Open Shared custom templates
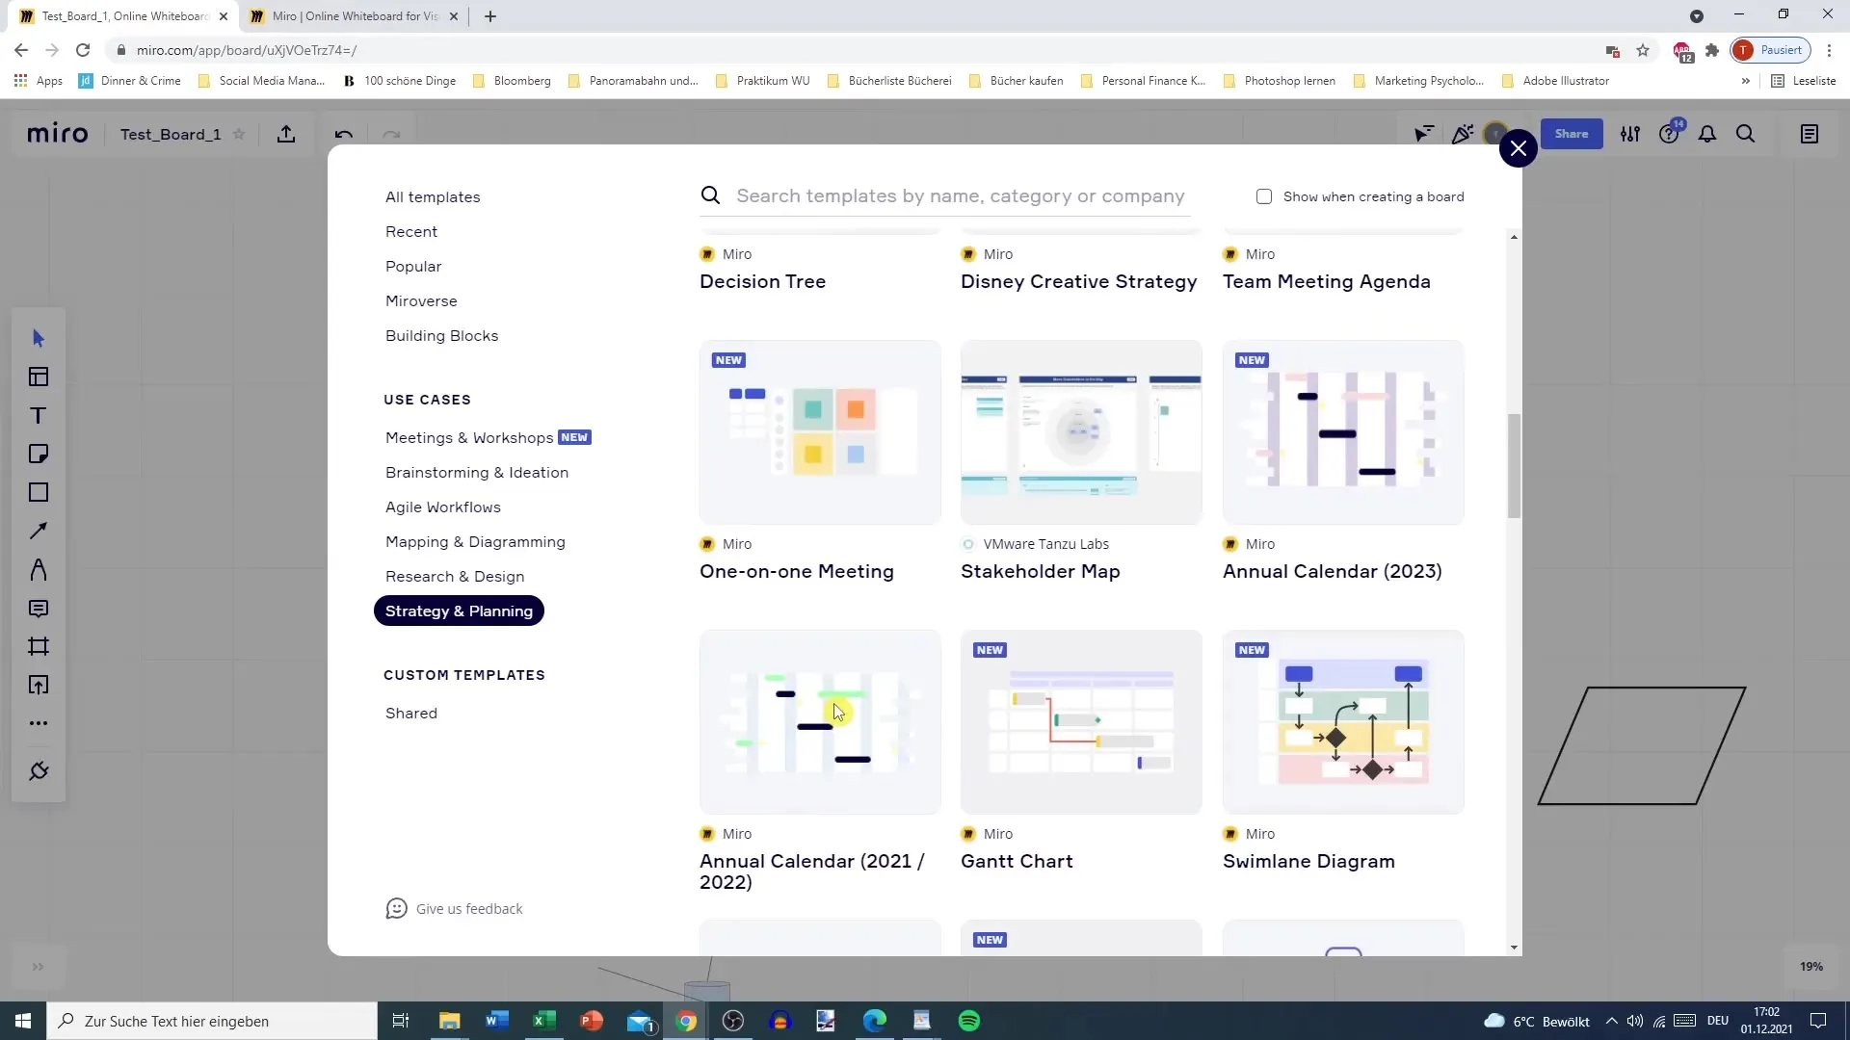The width and height of the screenshot is (1850, 1040). tap(411, 713)
